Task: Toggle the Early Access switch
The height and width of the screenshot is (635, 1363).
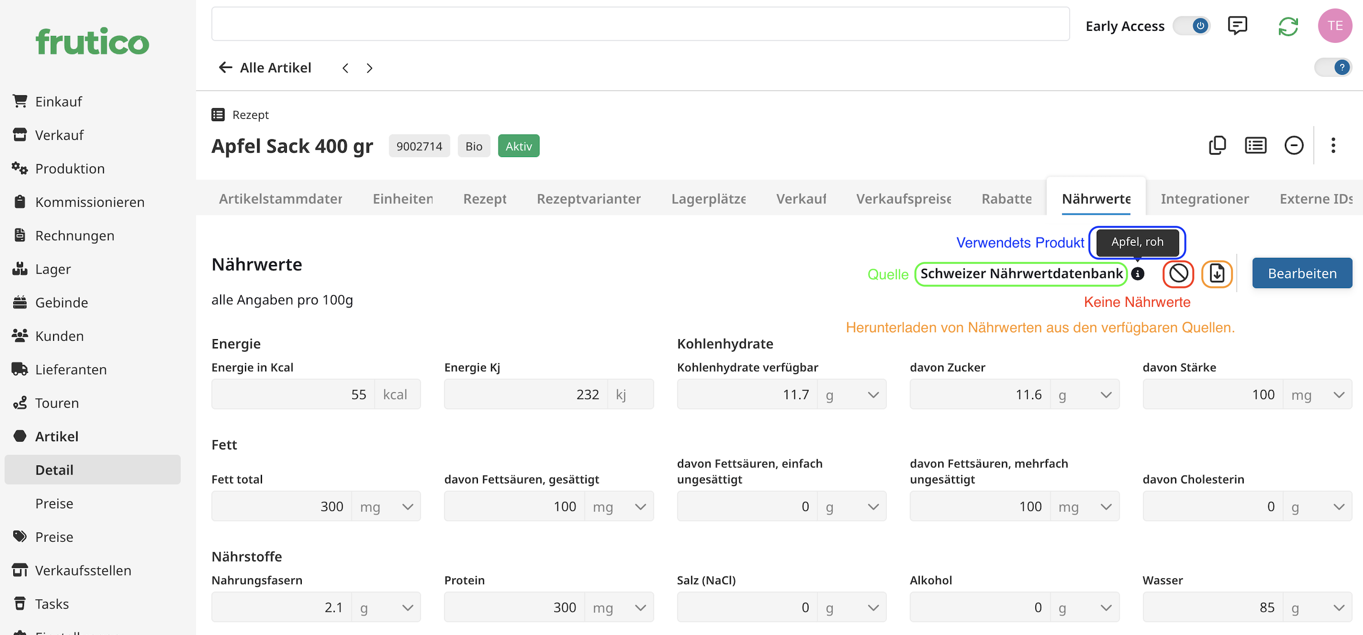Action: 1192,25
